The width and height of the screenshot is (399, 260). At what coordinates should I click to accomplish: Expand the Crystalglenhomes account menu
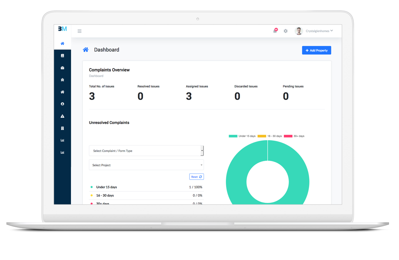(x=319, y=31)
